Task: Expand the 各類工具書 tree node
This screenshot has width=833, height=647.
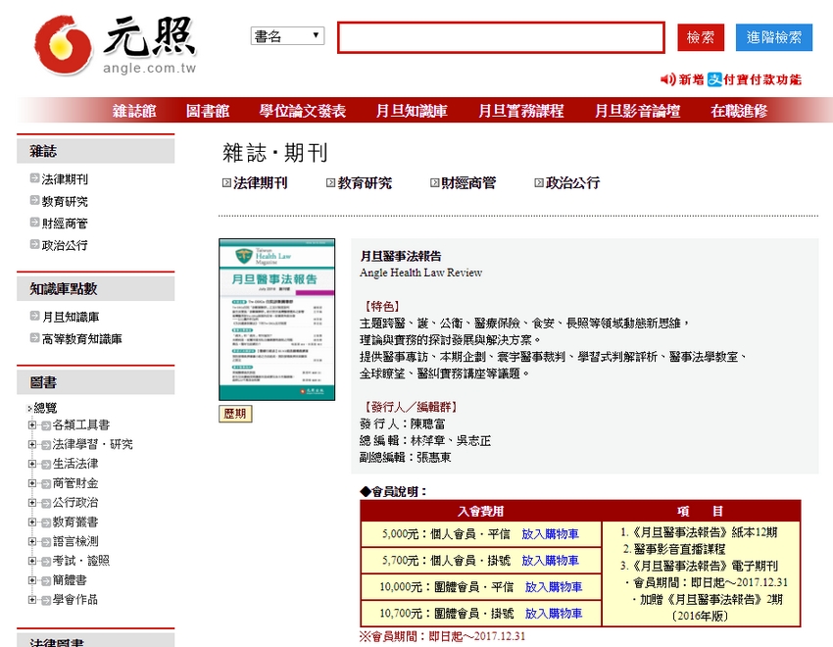Action: click(x=32, y=424)
